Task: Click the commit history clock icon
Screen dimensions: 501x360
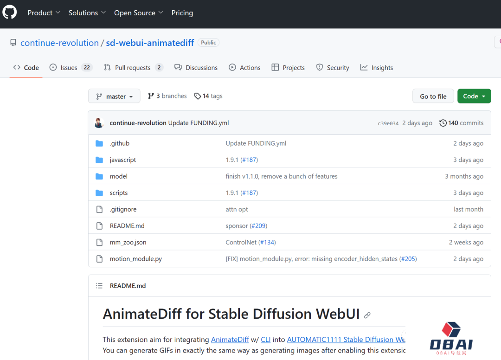Action: [x=443, y=123]
